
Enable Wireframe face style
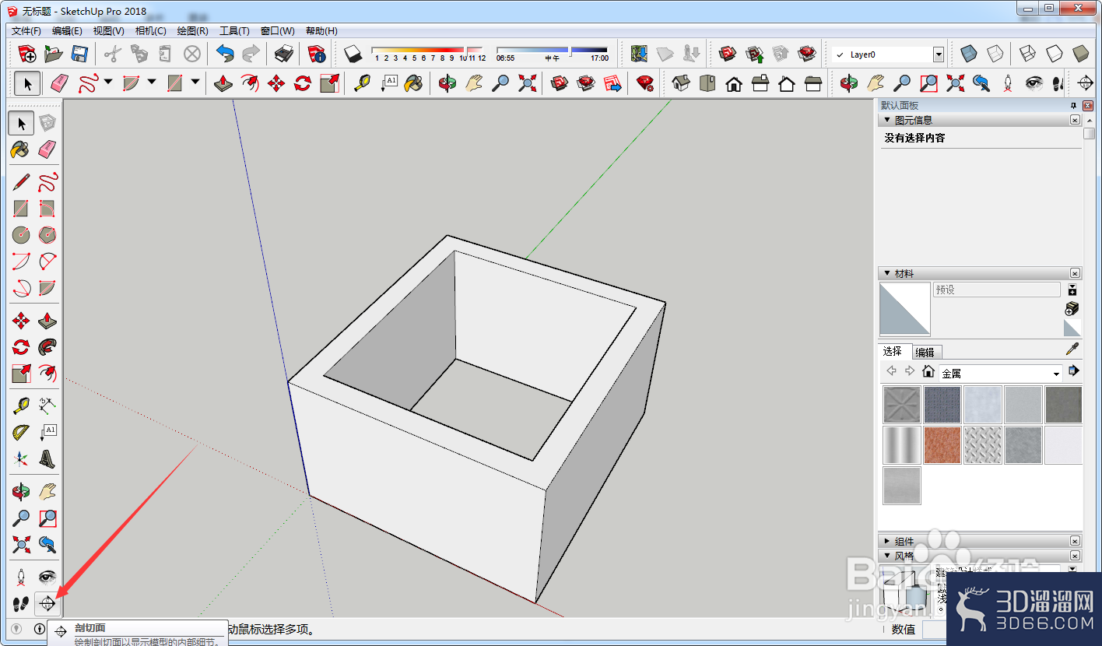[1028, 54]
